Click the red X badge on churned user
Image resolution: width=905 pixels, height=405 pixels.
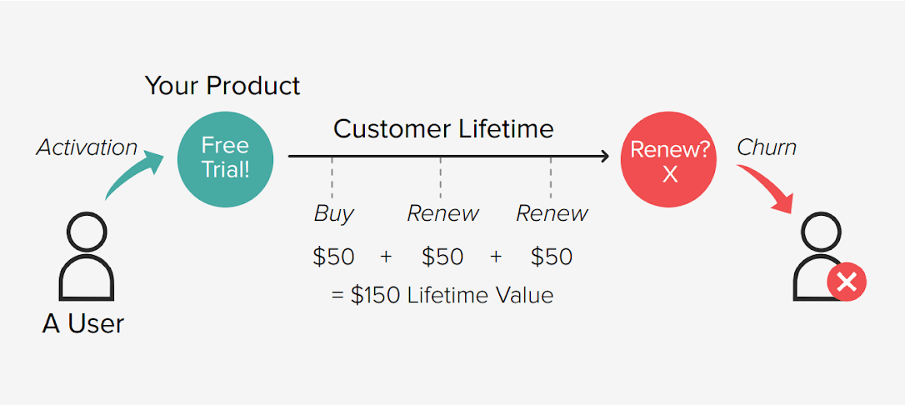click(847, 283)
